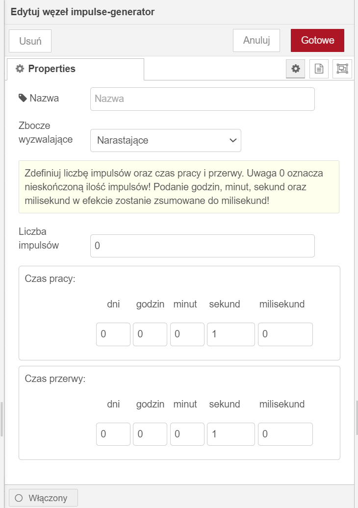Delete node with Usuń button
The width and height of the screenshot is (358, 508).
[30, 41]
